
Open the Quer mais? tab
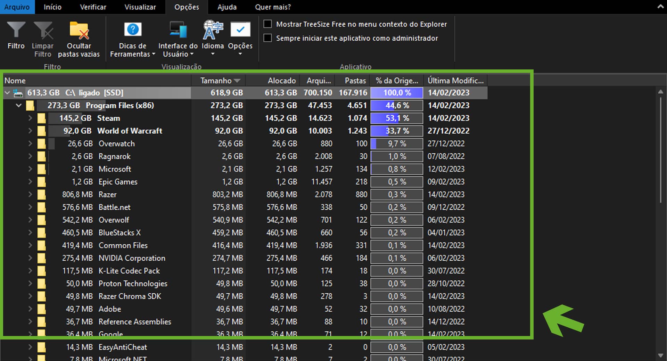273,7
